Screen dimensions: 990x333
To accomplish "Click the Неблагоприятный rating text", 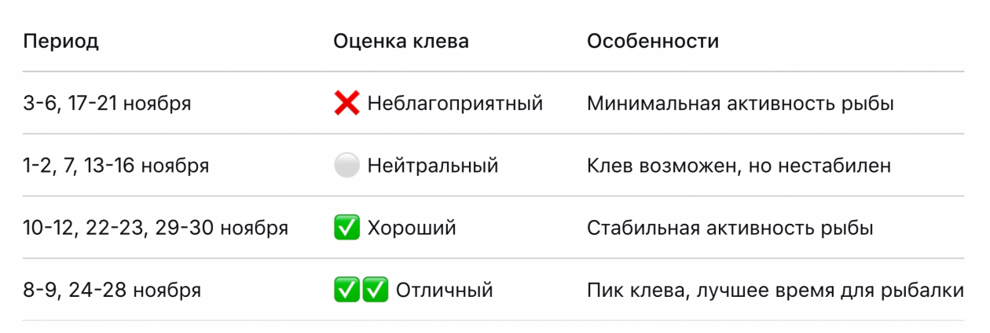I will coord(455,103).
